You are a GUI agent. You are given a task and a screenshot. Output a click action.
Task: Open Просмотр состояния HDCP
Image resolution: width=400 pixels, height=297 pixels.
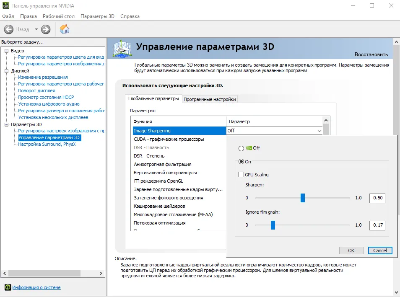[46, 97]
